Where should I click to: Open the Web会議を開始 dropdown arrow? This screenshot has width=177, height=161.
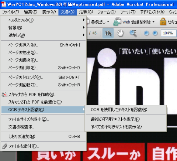pos(153,22)
